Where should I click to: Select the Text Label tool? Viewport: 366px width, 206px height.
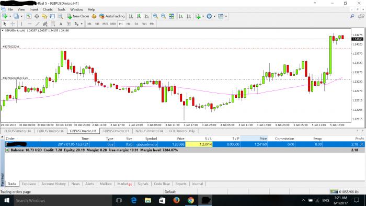coord(68,24)
